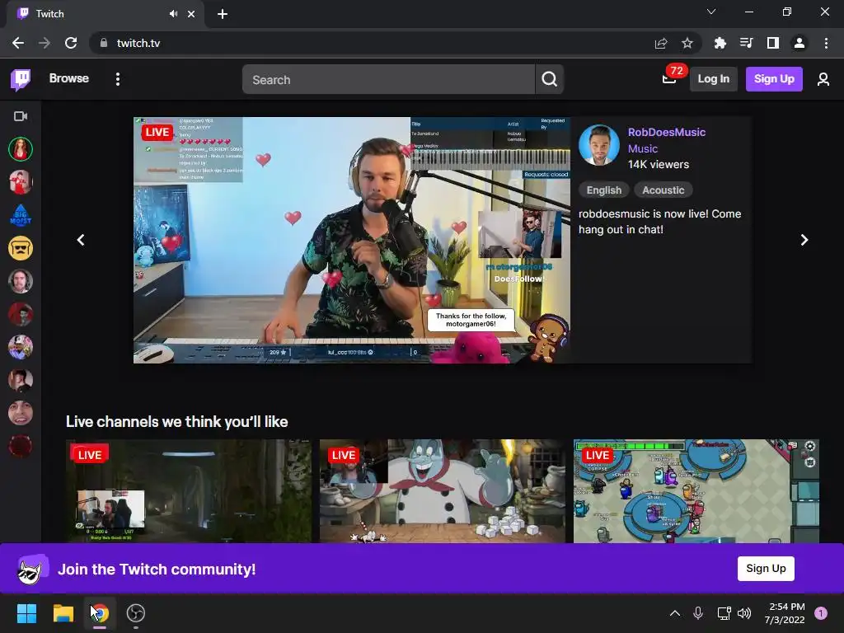Open the clock showing 2:54 PM
The image size is (844, 633).
click(785, 613)
